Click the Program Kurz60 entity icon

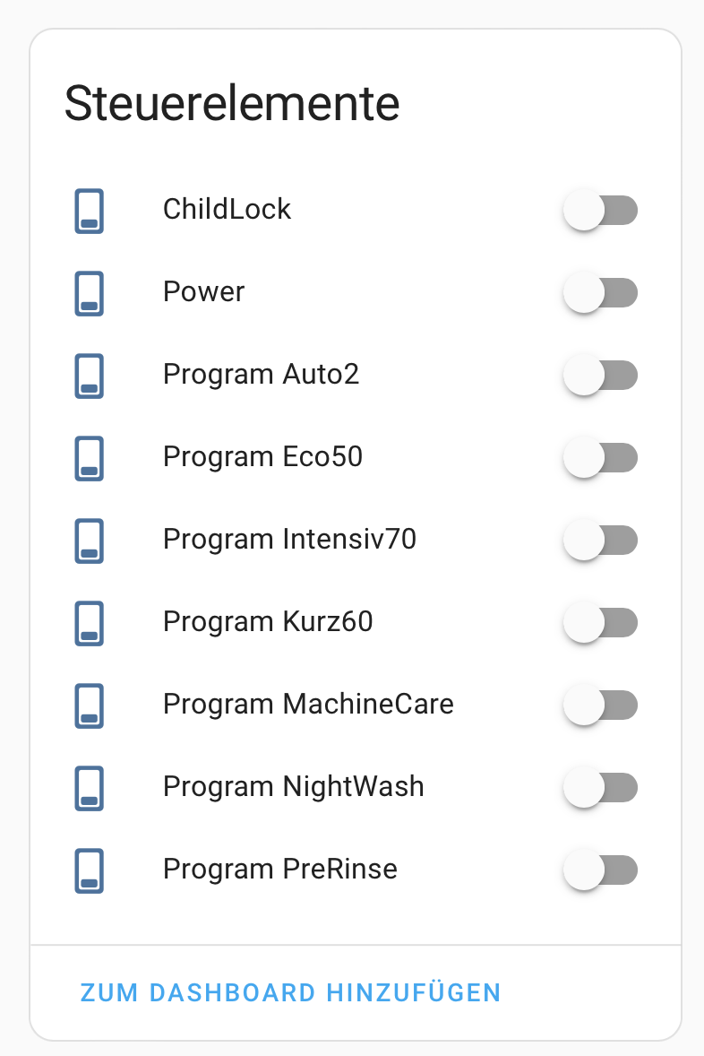[89, 623]
